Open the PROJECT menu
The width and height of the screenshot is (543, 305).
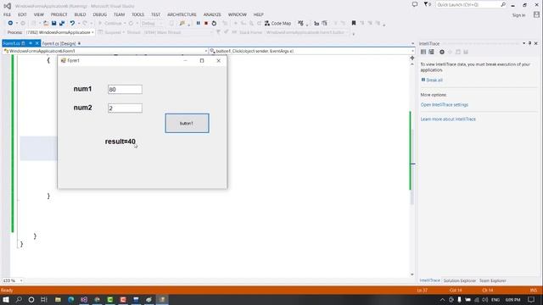pos(59,14)
